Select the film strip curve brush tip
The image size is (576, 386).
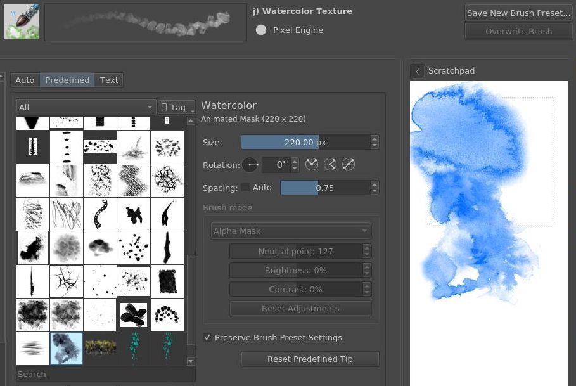pos(100,214)
